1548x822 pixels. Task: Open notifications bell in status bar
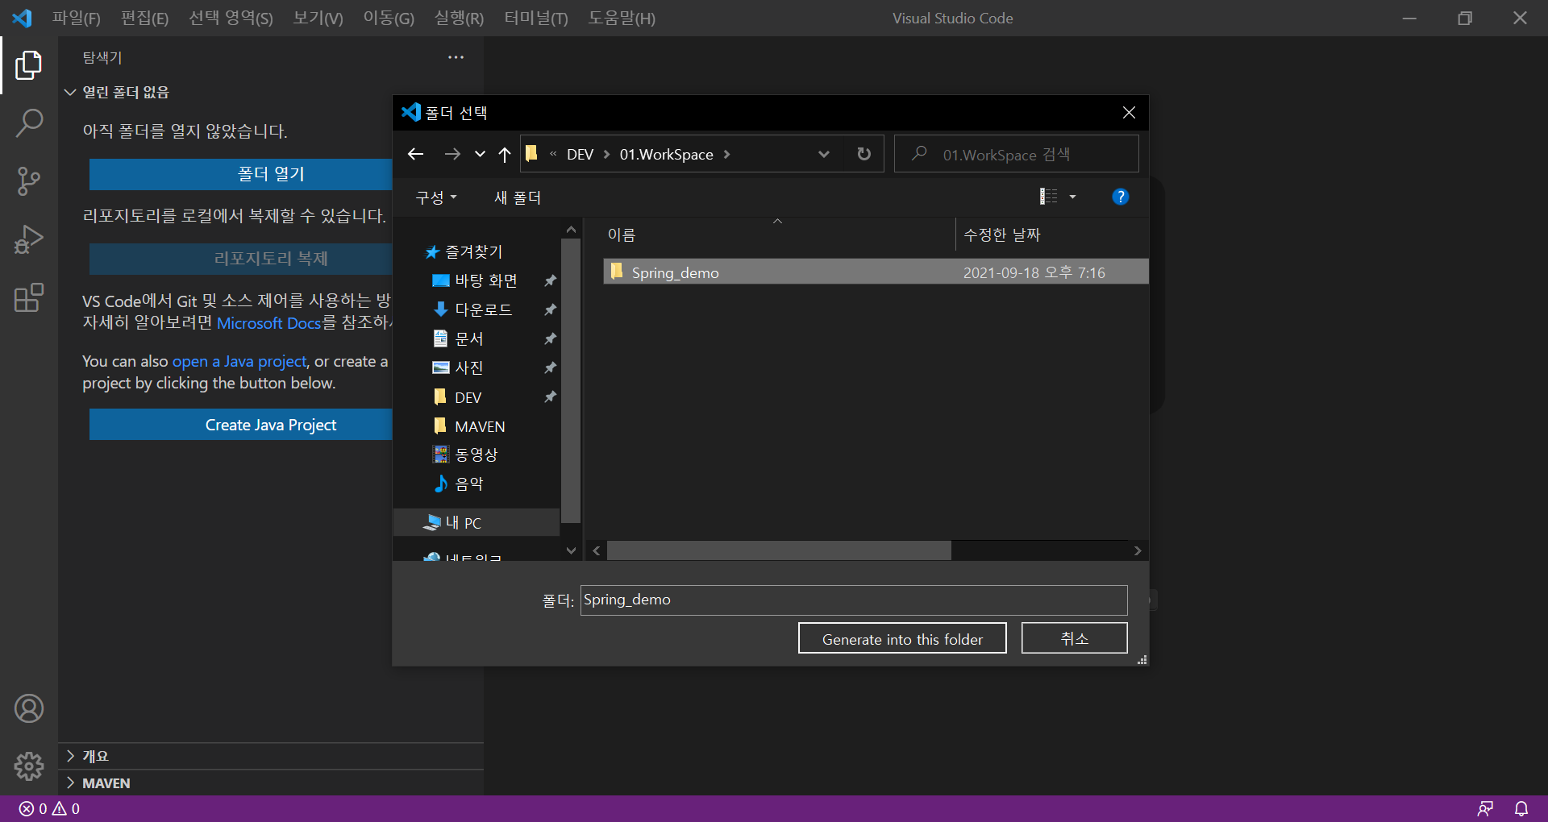click(x=1521, y=808)
